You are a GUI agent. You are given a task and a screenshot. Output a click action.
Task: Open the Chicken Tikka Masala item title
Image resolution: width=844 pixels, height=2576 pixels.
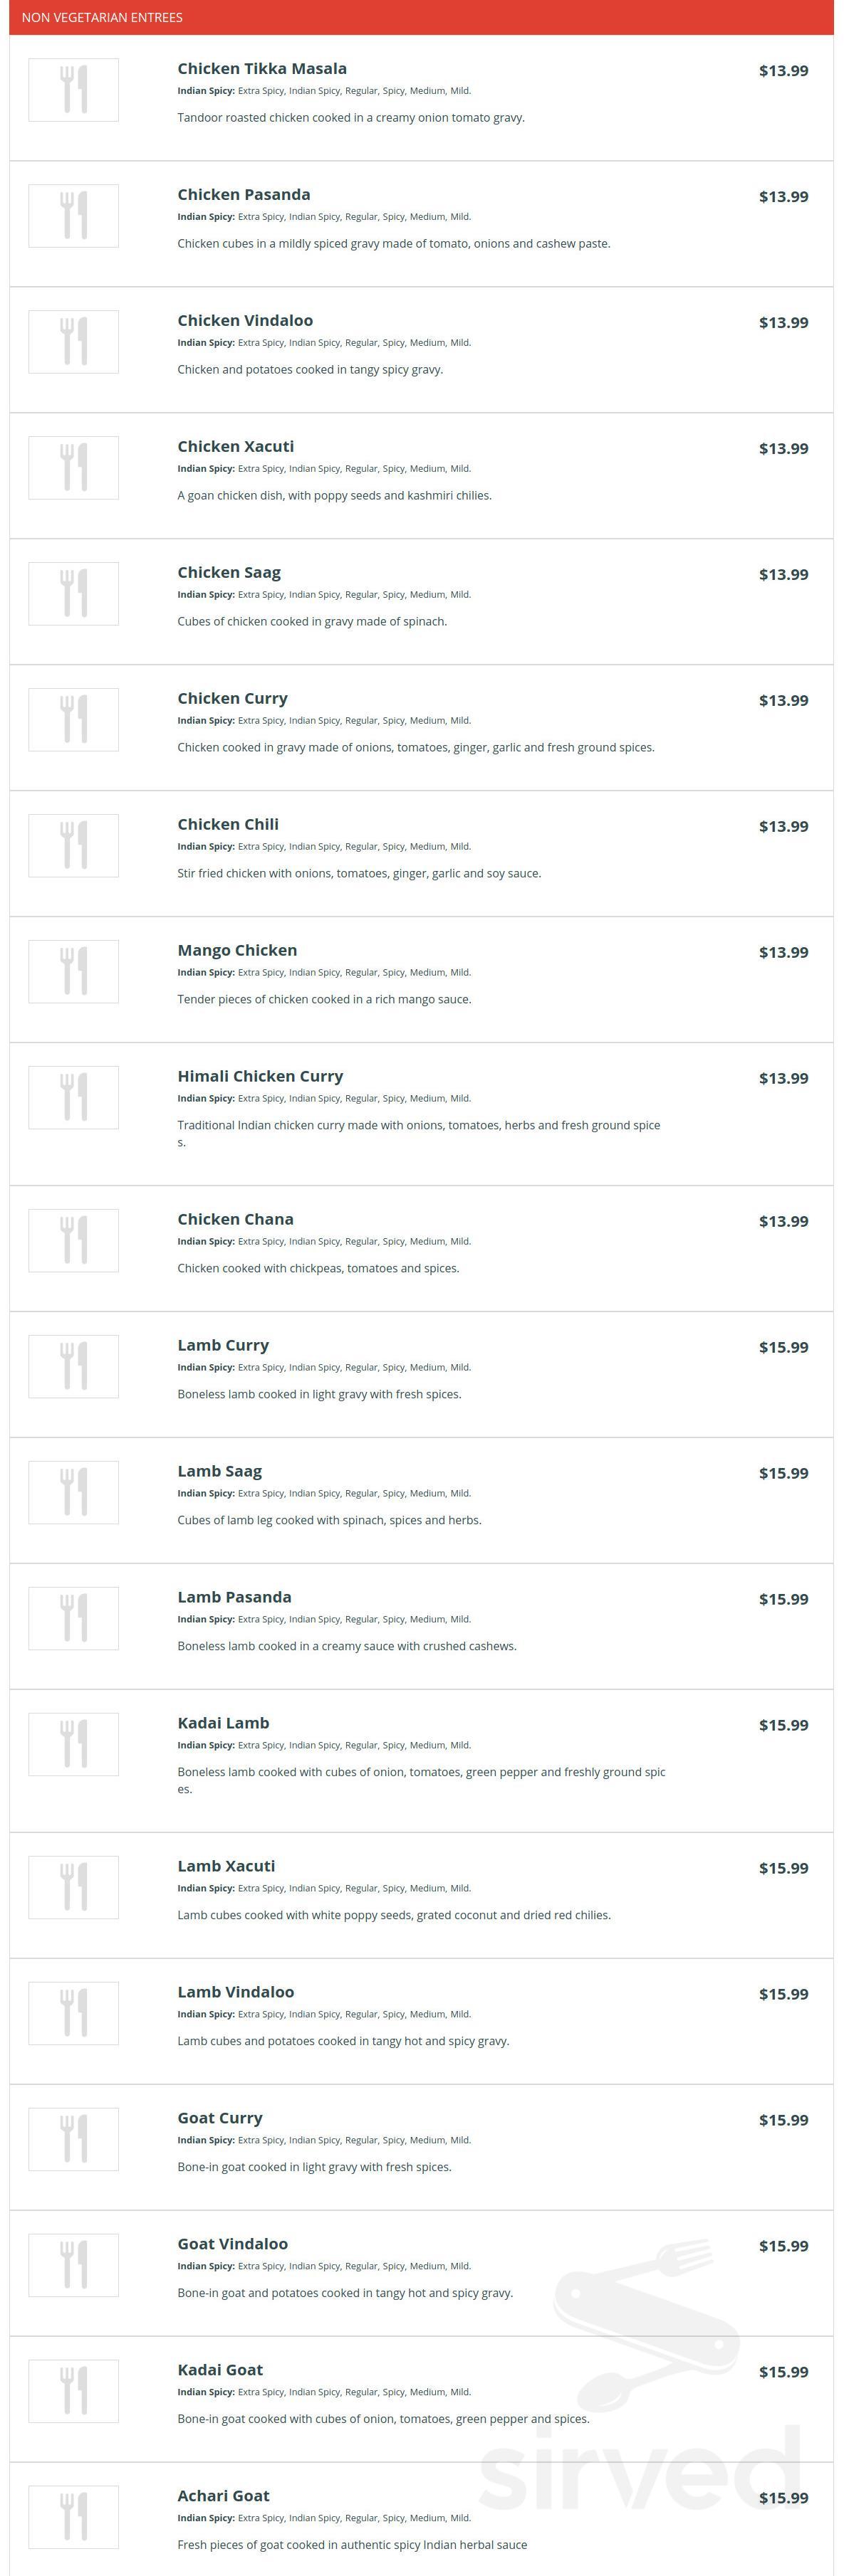[262, 69]
